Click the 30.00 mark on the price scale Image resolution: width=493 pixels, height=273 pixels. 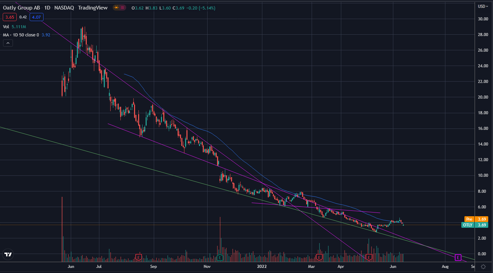click(x=483, y=19)
